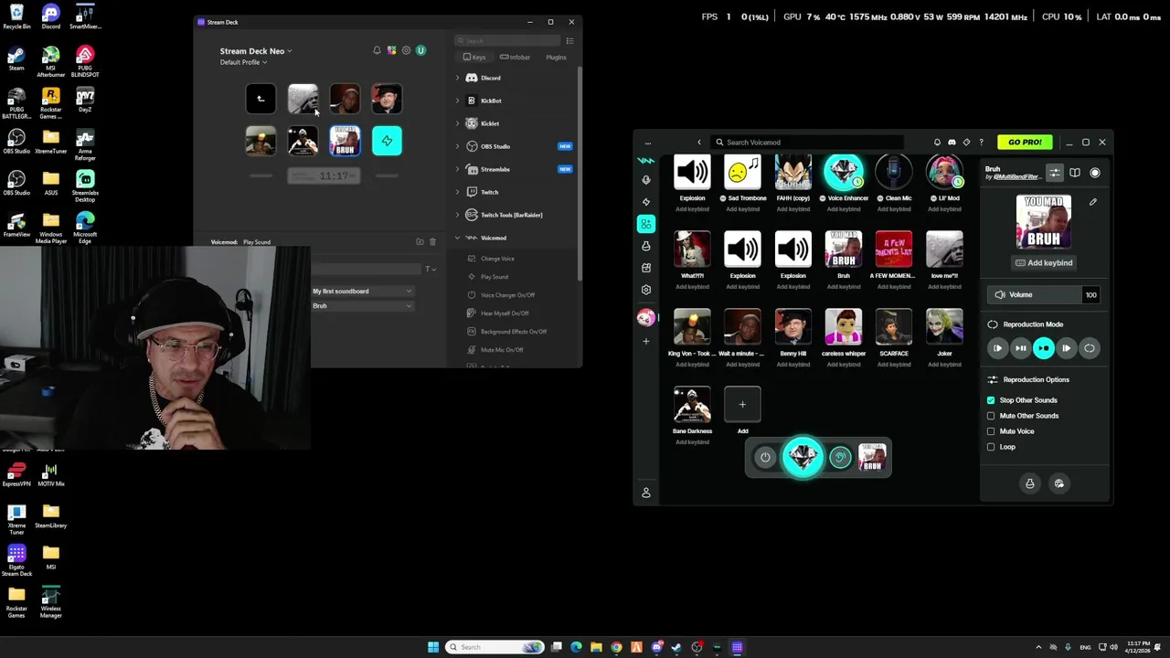Open Voicemod notifications bell
The width and height of the screenshot is (1170, 658).
tap(937, 143)
